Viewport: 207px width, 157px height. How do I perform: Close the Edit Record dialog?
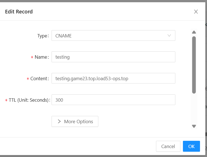click(x=196, y=11)
